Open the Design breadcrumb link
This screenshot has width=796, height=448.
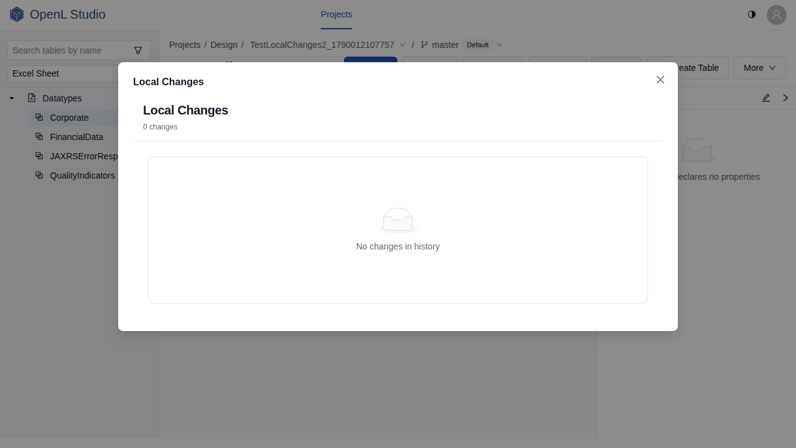tap(224, 45)
